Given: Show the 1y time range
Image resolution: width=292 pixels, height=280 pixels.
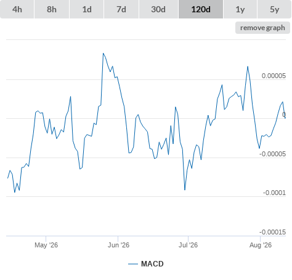Looking at the screenshot, I should click(x=240, y=9).
